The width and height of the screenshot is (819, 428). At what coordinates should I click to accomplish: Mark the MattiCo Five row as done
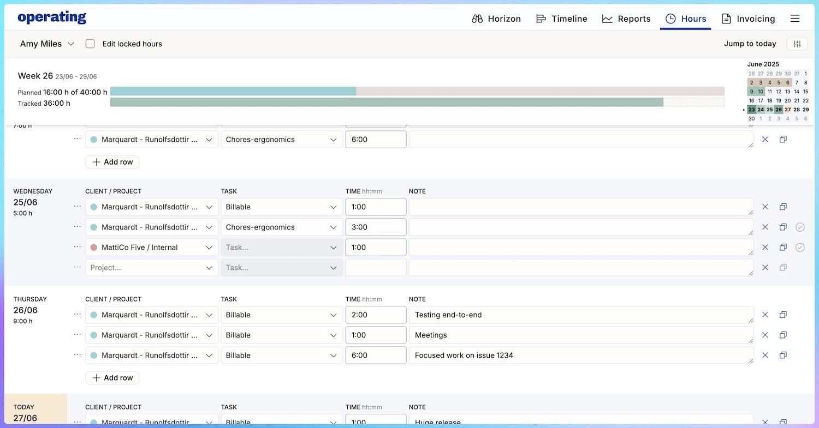pyautogui.click(x=800, y=248)
